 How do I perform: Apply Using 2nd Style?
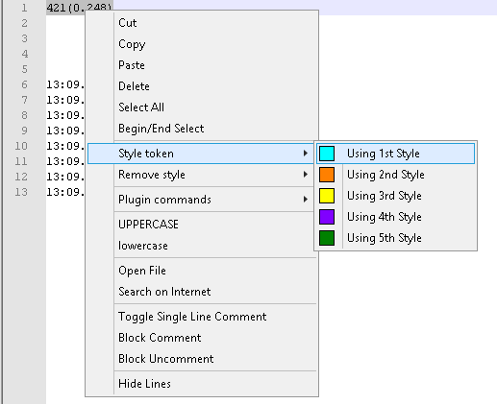[x=395, y=175]
